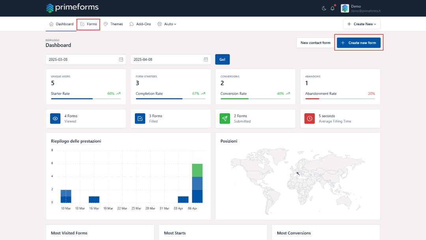Click the checkmark icon for Forms Filled

[140, 118]
